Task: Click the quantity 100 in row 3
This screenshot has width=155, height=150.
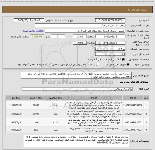Action: [36, 123]
